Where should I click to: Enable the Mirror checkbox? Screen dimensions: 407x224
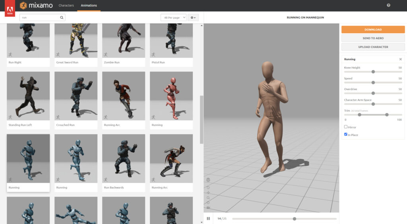point(346,127)
